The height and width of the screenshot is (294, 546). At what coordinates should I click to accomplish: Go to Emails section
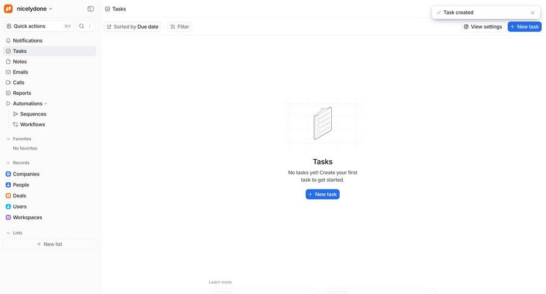click(50, 72)
